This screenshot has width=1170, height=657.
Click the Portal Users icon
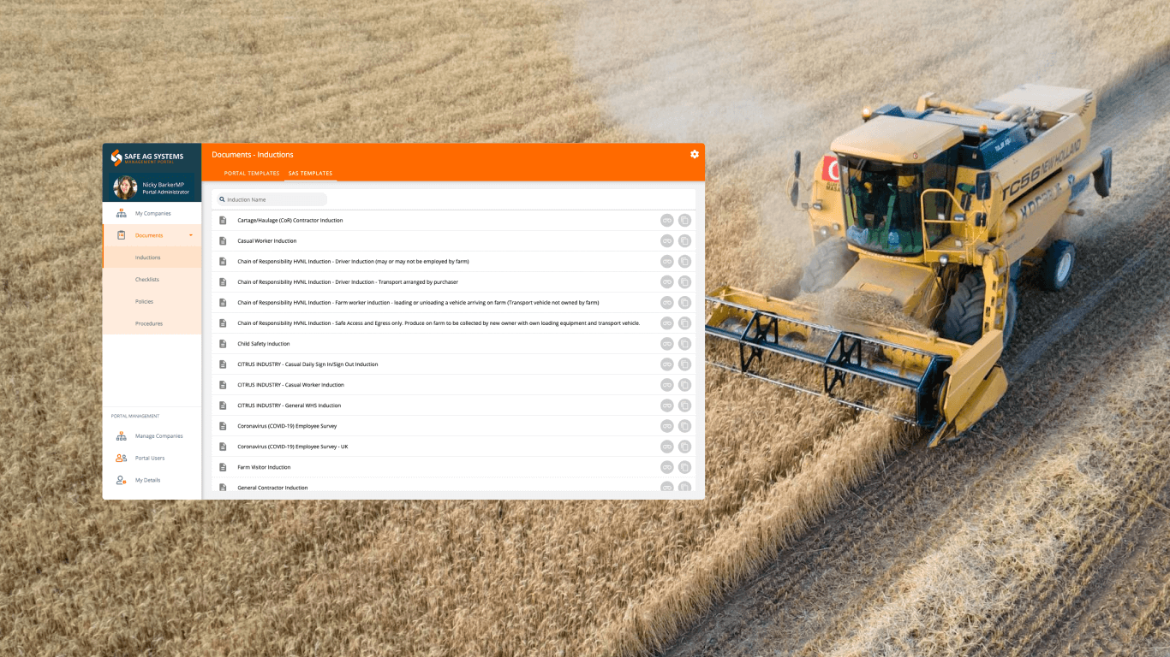[x=121, y=457]
